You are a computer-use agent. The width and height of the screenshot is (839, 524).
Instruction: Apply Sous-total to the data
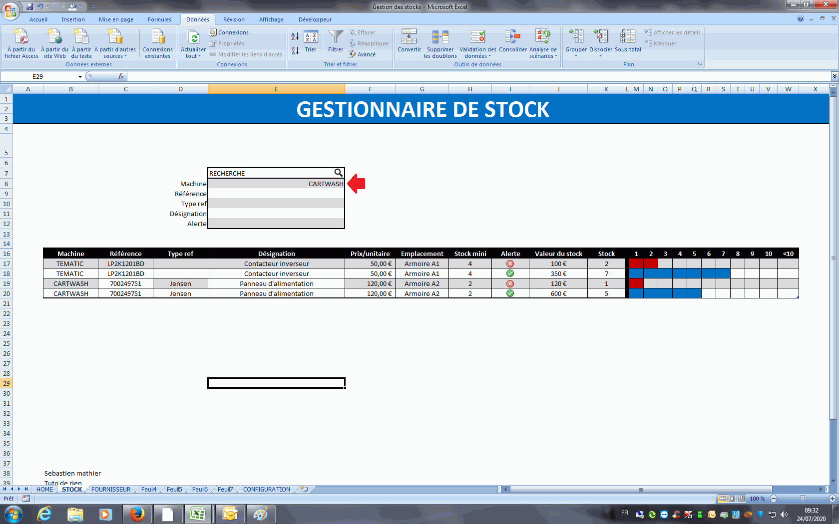coord(628,41)
